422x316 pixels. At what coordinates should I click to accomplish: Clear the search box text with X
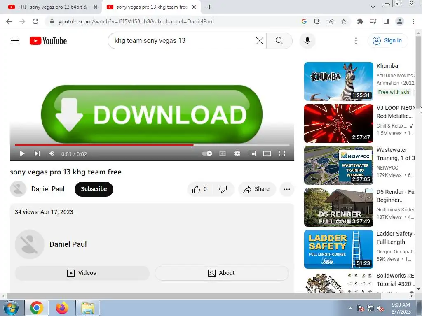pyautogui.click(x=260, y=41)
